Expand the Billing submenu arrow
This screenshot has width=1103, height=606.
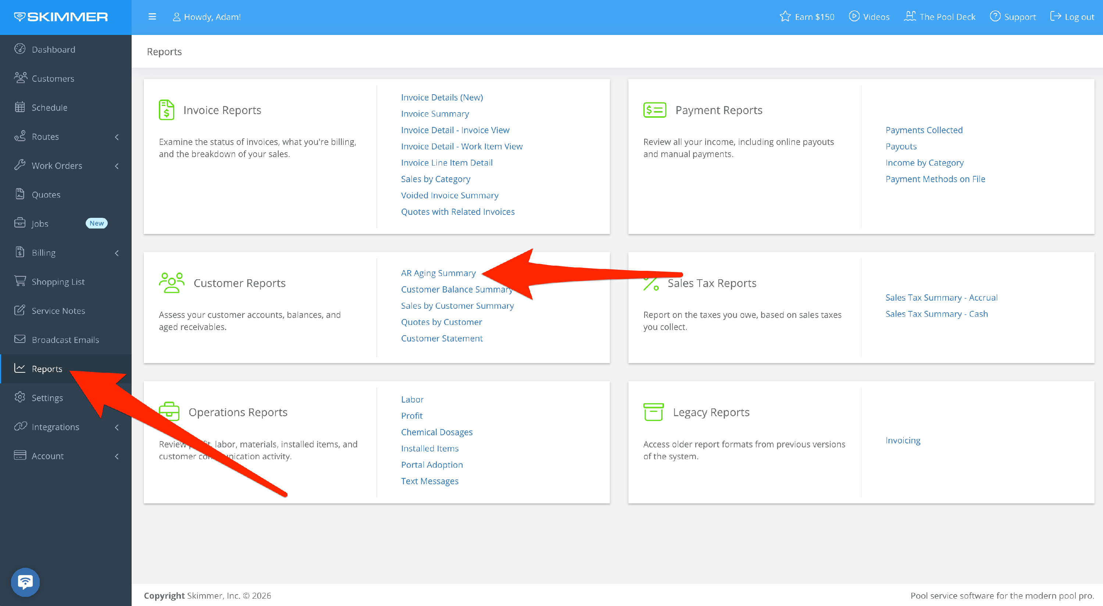click(x=117, y=253)
